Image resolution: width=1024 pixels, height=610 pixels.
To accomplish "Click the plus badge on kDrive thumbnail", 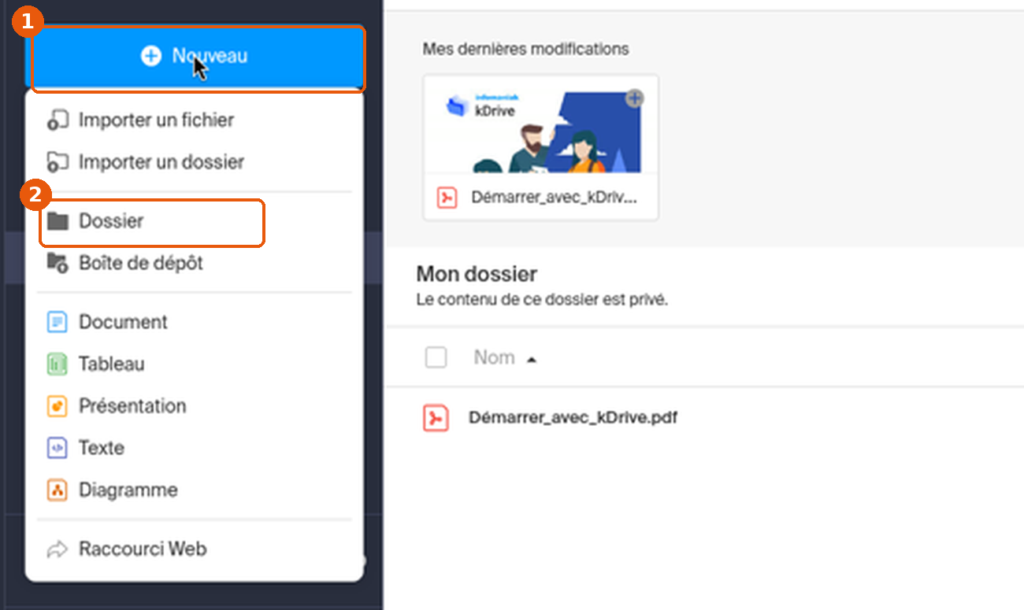I will coord(634,98).
